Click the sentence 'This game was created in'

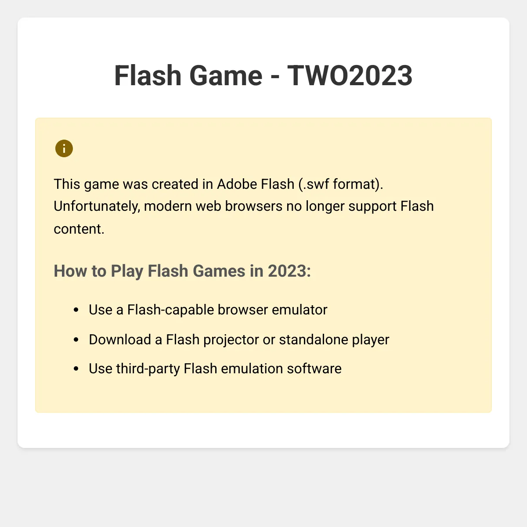(134, 184)
